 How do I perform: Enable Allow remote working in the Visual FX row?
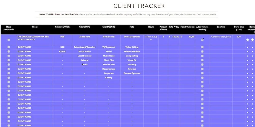202,60
